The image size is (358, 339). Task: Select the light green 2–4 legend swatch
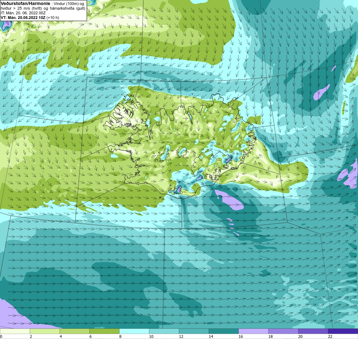coord(45,331)
